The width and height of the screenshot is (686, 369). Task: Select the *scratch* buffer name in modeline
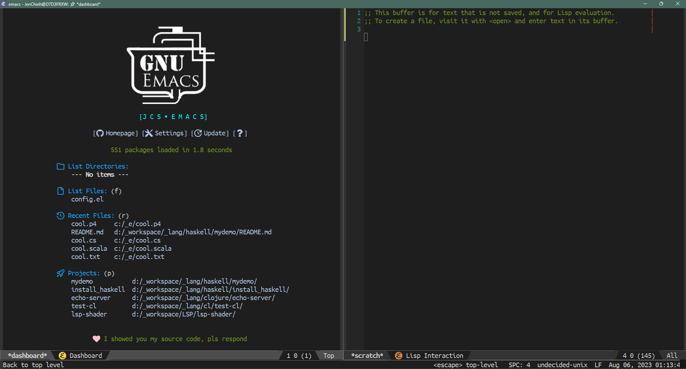click(x=367, y=355)
